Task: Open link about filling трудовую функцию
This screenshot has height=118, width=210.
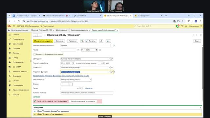Action: 61,76
